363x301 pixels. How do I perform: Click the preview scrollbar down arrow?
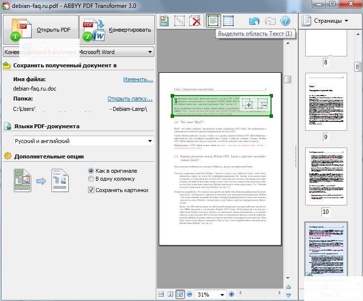click(288, 278)
